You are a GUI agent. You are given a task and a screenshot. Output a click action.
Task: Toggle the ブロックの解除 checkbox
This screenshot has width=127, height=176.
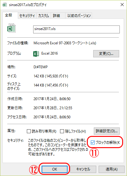[93, 143]
